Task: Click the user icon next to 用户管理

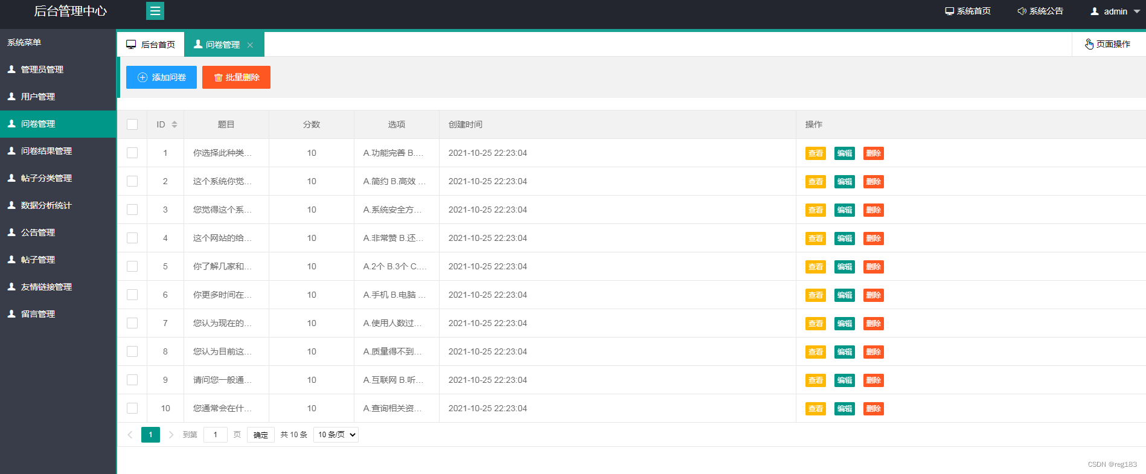Action: [11, 97]
